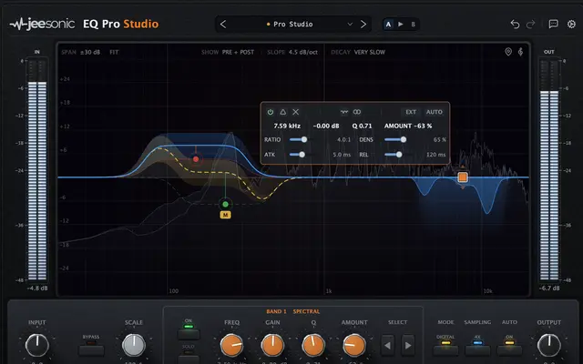Delete band with X icon in popup
583x364 pixels.
pos(295,112)
